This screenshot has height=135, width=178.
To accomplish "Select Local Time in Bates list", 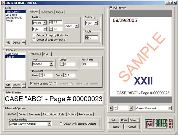I will [15, 15].
